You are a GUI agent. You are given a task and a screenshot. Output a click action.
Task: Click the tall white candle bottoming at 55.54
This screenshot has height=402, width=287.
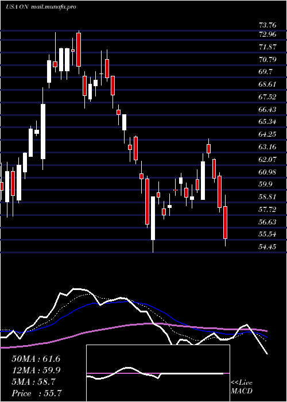click(153, 218)
